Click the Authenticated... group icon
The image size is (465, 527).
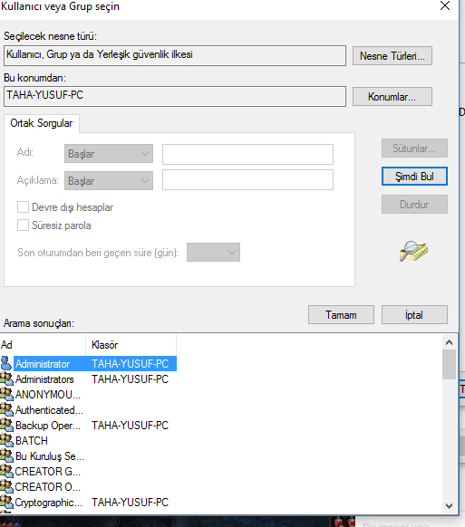click(6, 409)
